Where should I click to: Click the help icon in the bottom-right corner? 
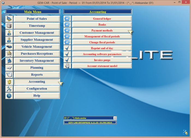tap(185, 132)
